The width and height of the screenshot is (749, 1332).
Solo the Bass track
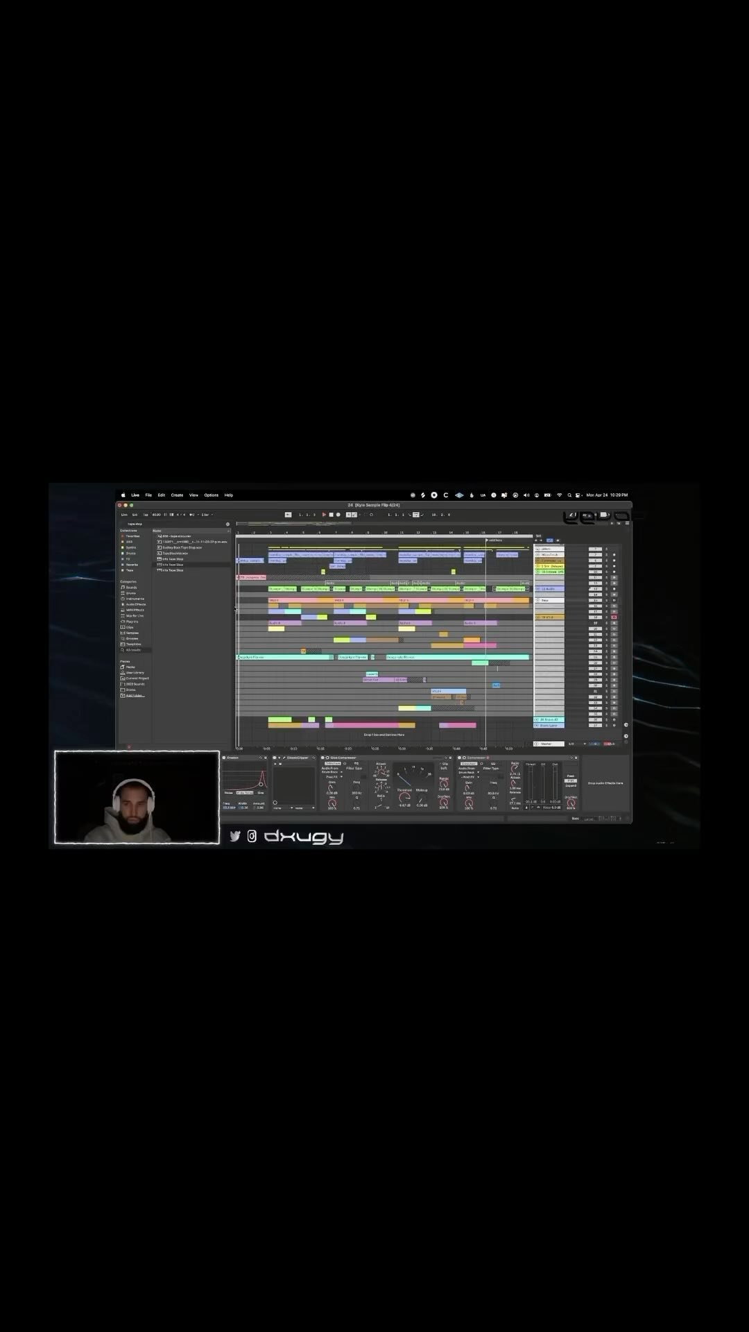point(607,600)
